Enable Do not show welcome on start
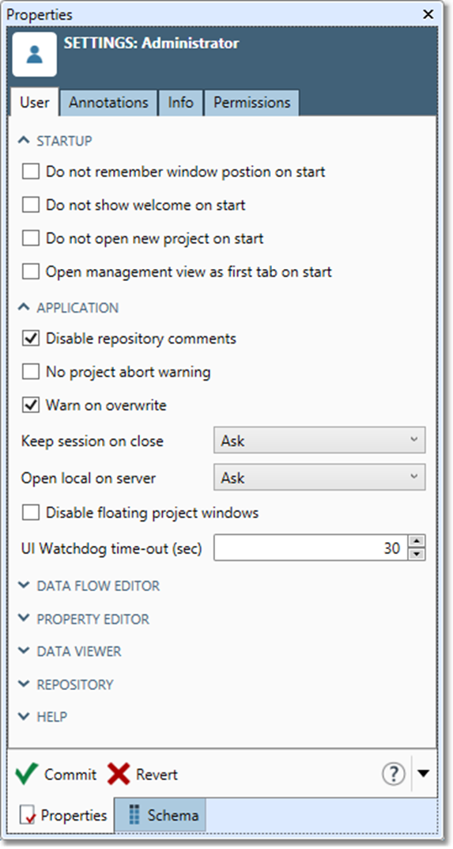Viewport: 453px width, 849px height. (x=31, y=205)
